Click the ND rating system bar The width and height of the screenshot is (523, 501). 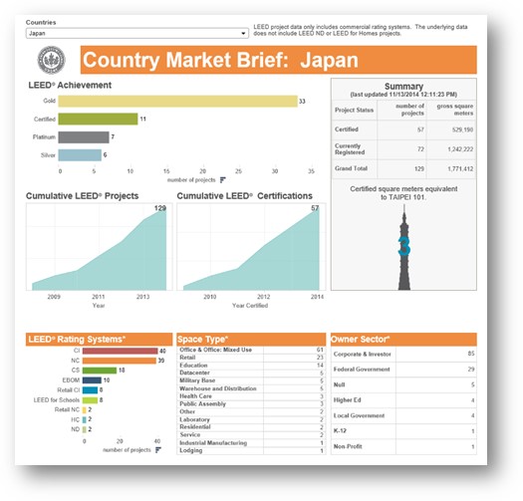[x=85, y=429]
